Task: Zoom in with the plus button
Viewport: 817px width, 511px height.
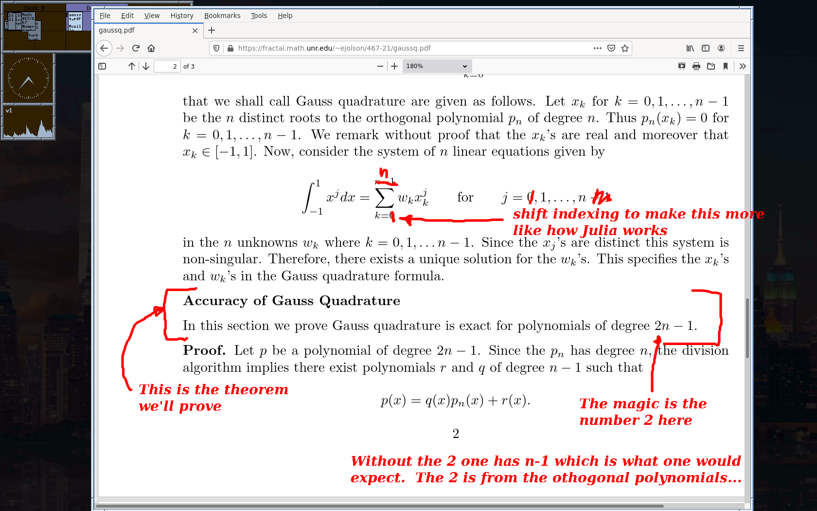Action: (394, 66)
